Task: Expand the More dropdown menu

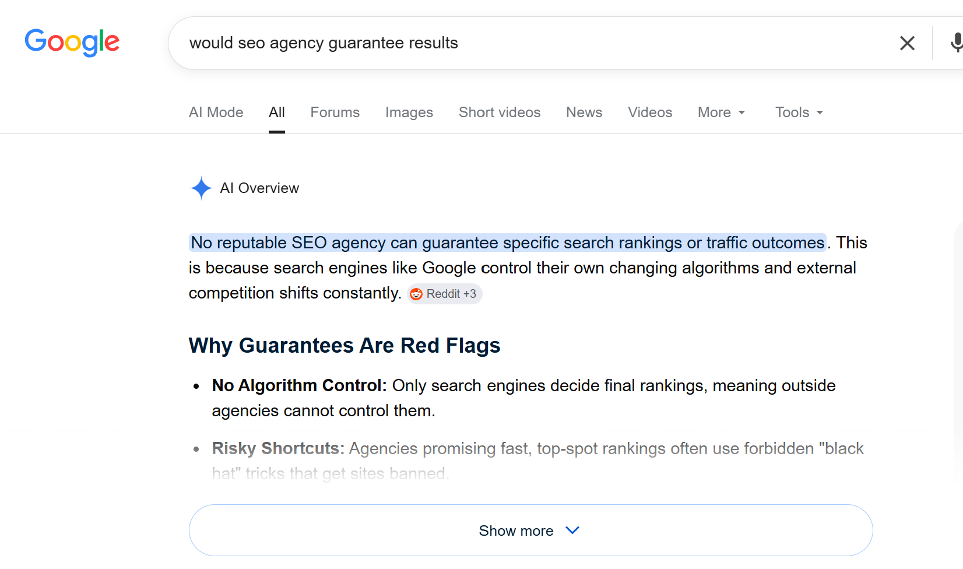Action: 722,113
